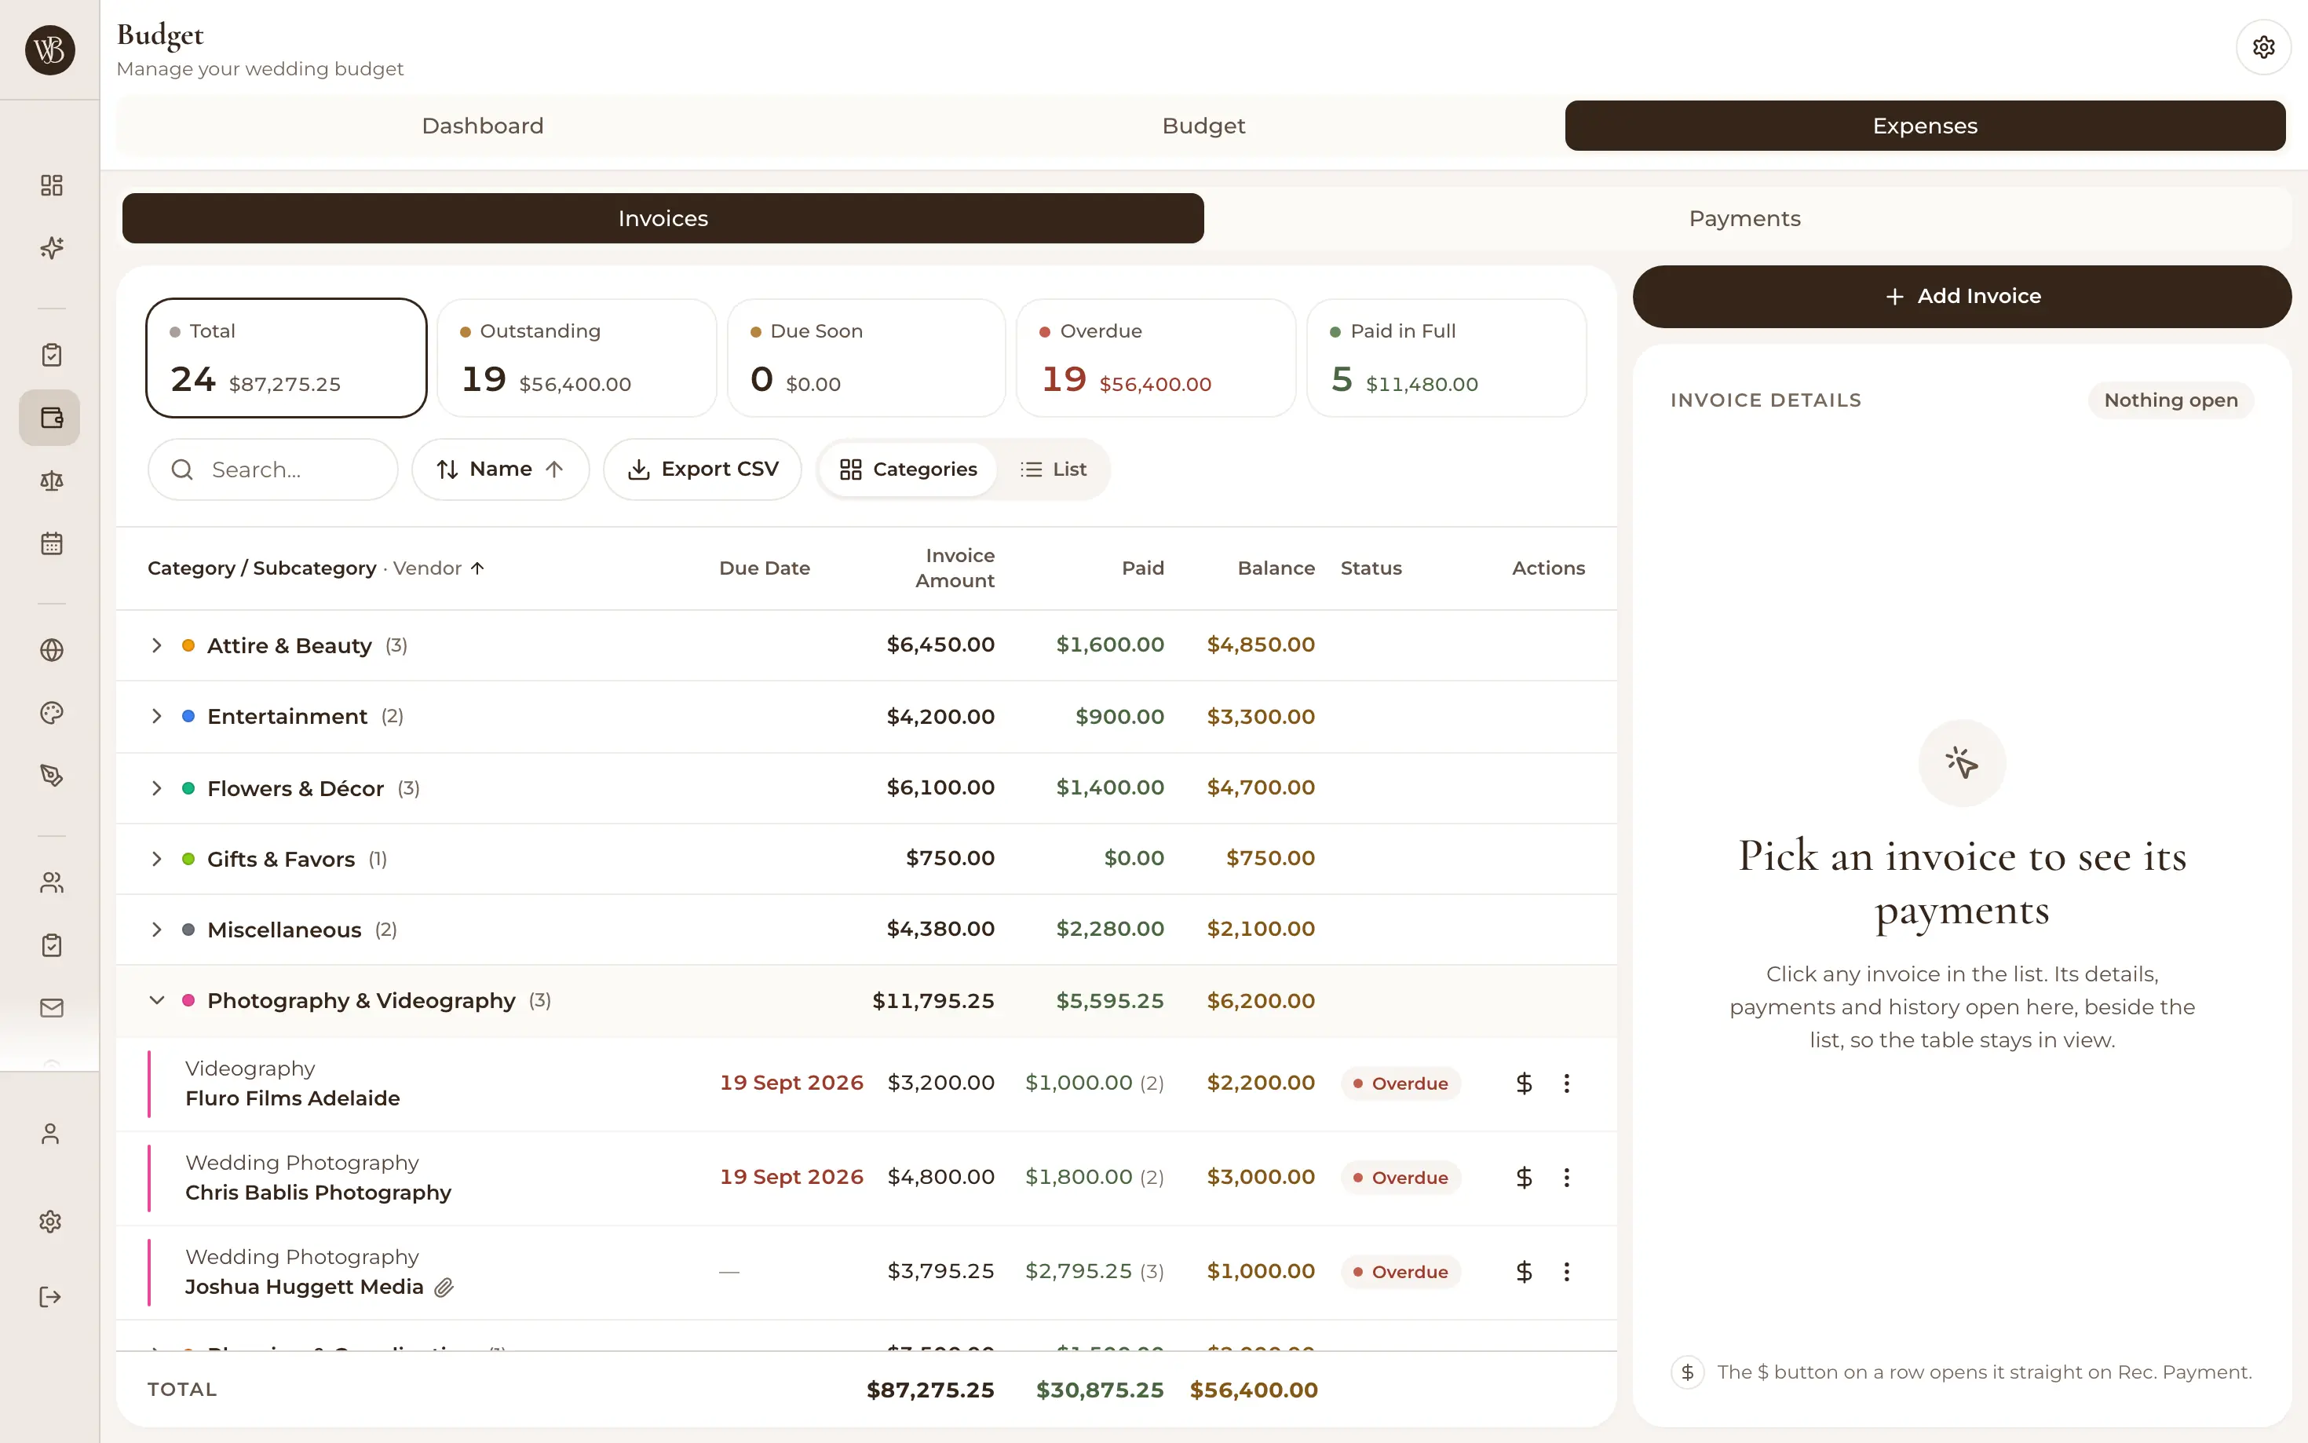Record payment for Joshua Huggett Media
This screenshot has height=1443, width=2308.
[x=1524, y=1271]
